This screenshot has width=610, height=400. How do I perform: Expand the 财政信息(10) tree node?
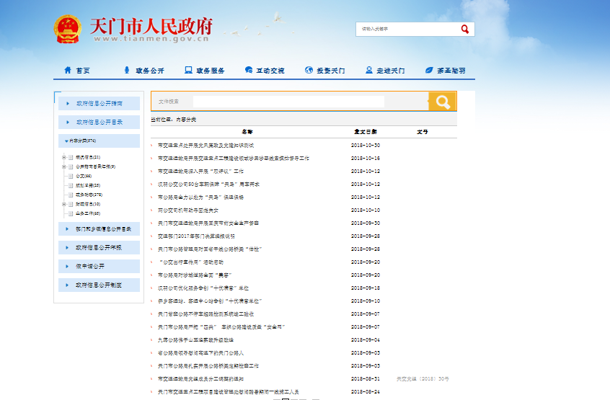point(64,204)
